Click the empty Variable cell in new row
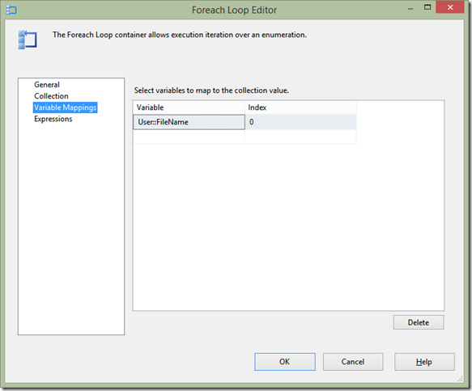Image resolution: width=472 pixels, height=391 pixels. click(x=189, y=137)
